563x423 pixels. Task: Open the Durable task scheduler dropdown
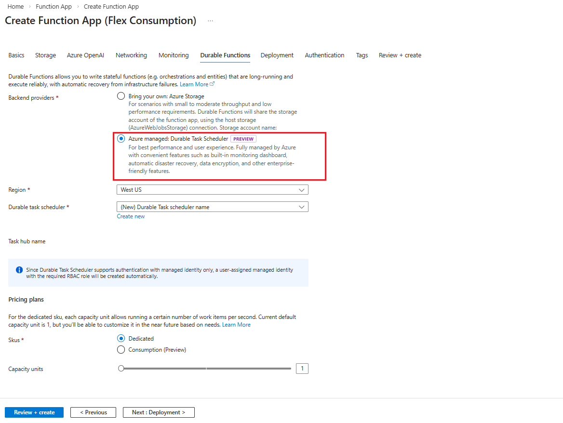[212, 207]
